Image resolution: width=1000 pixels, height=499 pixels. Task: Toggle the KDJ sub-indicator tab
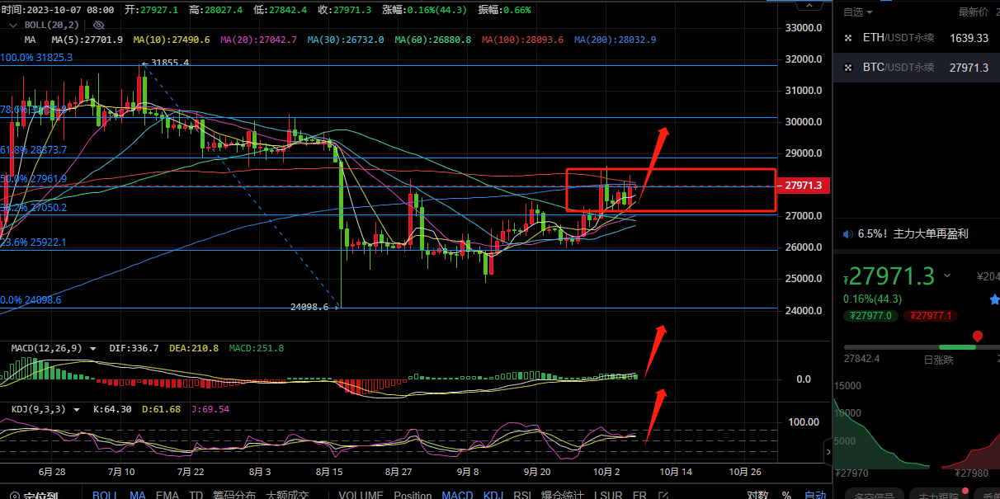click(x=493, y=496)
